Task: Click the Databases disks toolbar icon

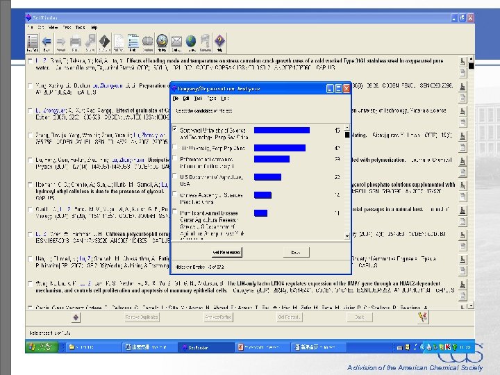Action: (x=147, y=43)
